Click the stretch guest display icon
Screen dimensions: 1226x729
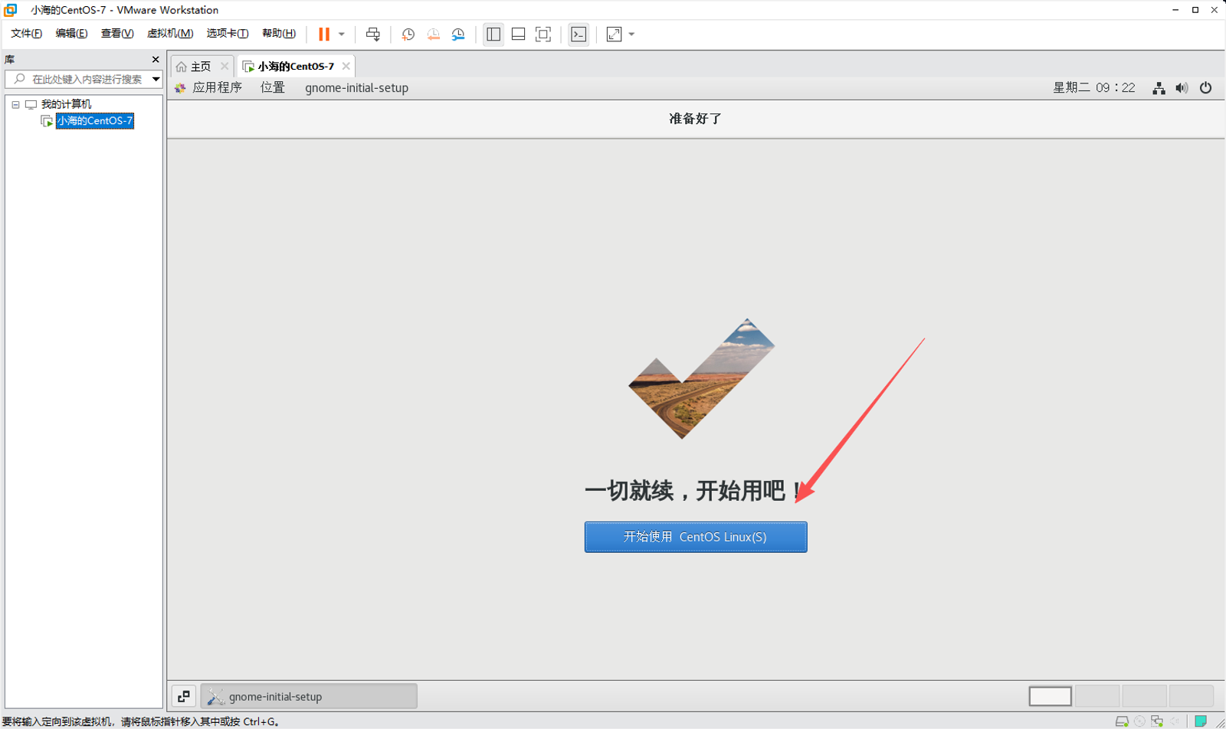click(615, 34)
